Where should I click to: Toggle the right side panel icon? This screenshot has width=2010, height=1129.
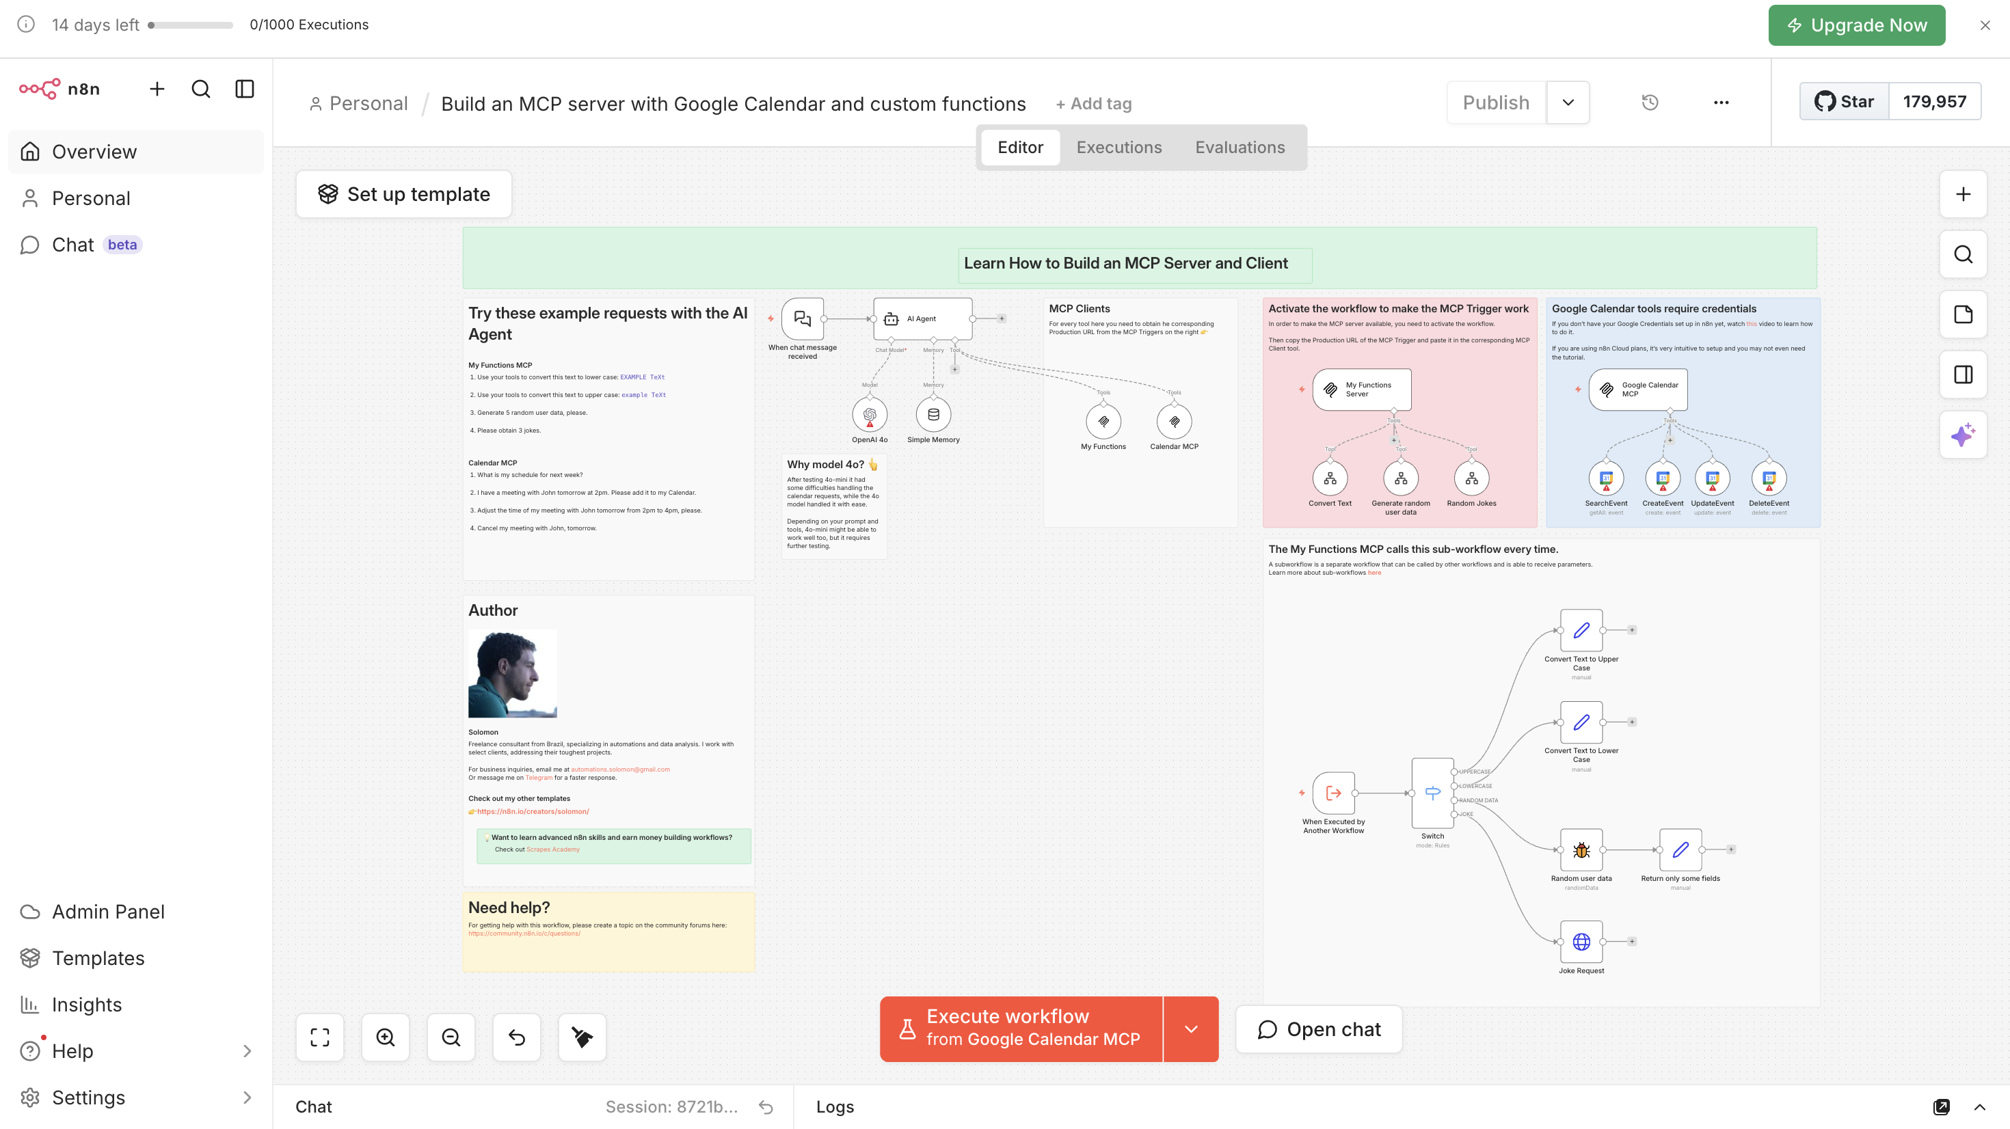click(x=1964, y=375)
